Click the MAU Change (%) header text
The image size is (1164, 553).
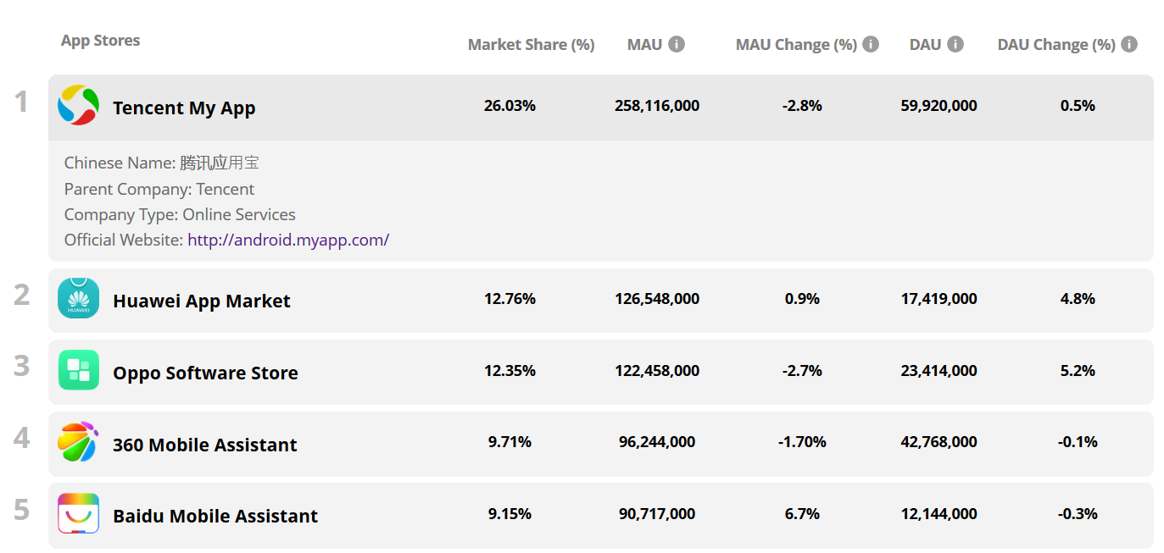point(796,45)
